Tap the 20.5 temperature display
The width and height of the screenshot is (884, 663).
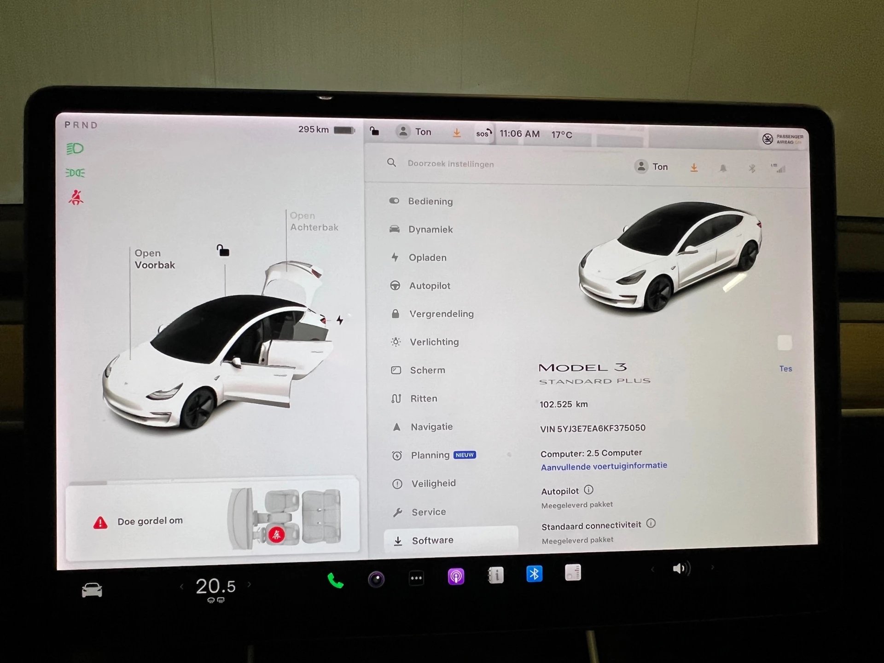(215, 586)
